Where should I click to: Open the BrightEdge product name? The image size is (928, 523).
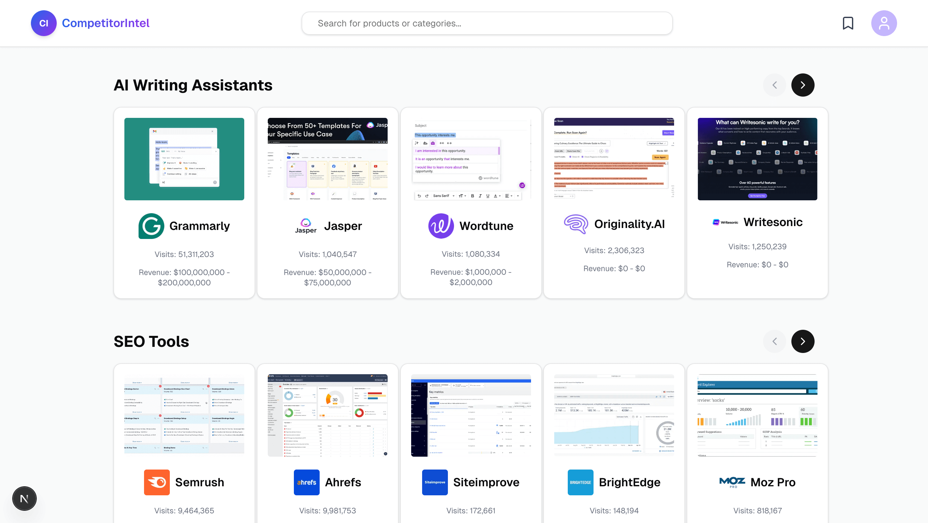(630, 482)
